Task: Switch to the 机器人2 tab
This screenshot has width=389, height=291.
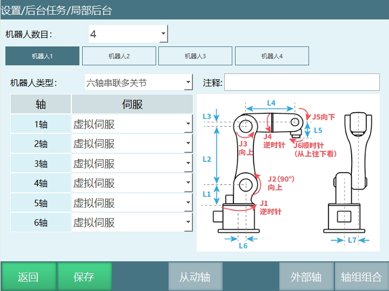Action: click(x=119, y=56)
